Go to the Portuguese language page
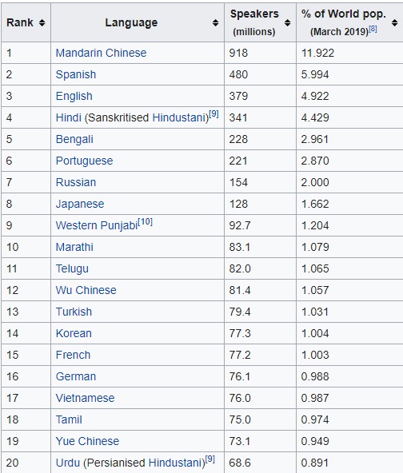 (x=84, y=161)
